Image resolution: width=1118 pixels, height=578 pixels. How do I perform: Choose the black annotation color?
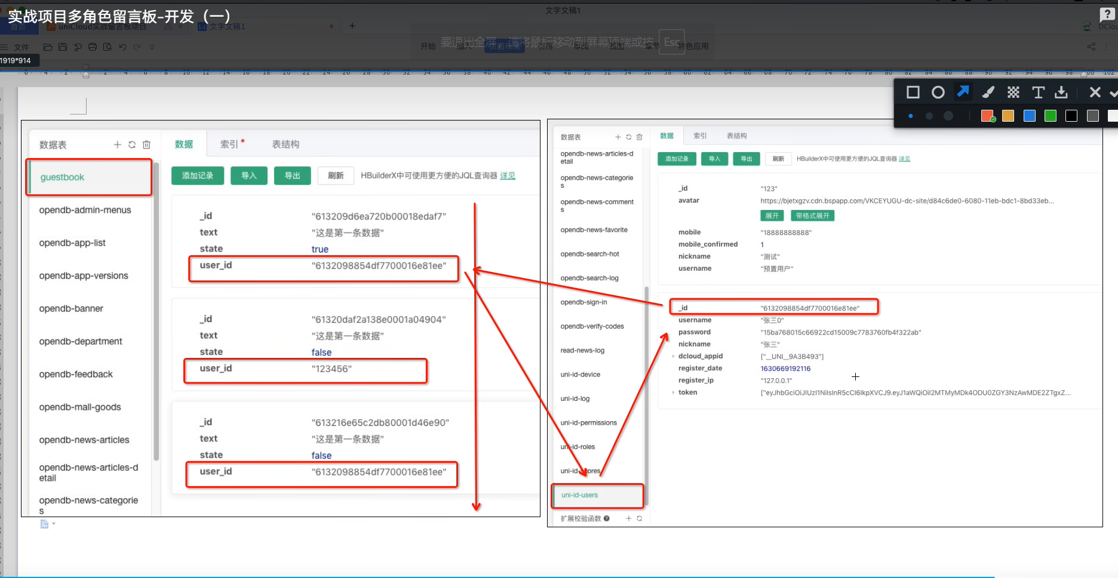1071,116
